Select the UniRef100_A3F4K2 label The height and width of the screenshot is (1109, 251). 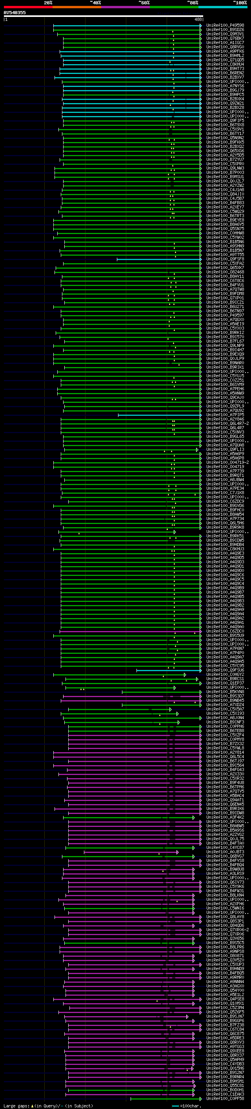pyautogui.click(x=225, y=817)
